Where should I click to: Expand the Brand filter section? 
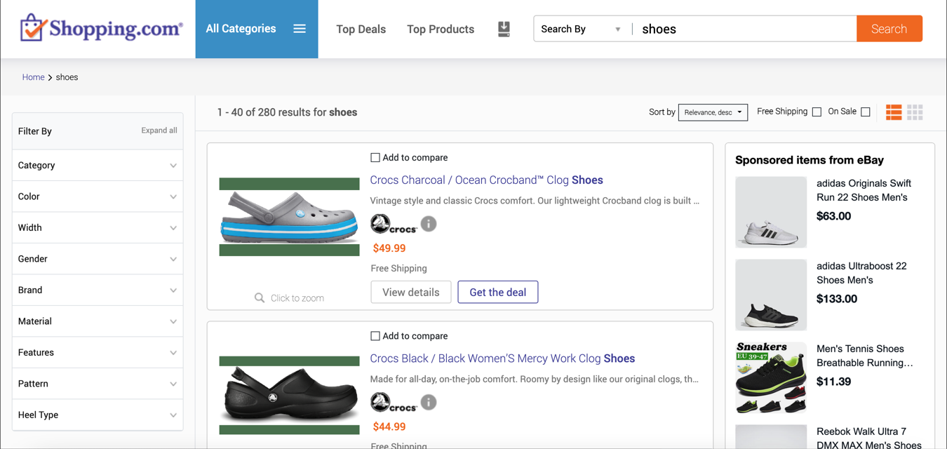(98, 290)
